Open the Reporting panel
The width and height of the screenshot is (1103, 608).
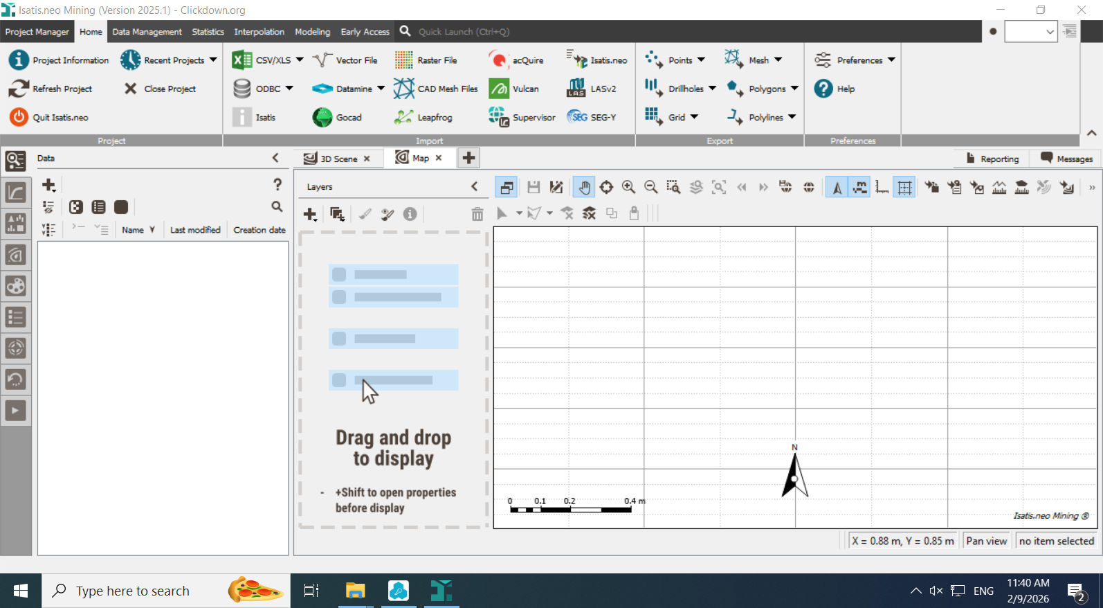coord(992,159)
